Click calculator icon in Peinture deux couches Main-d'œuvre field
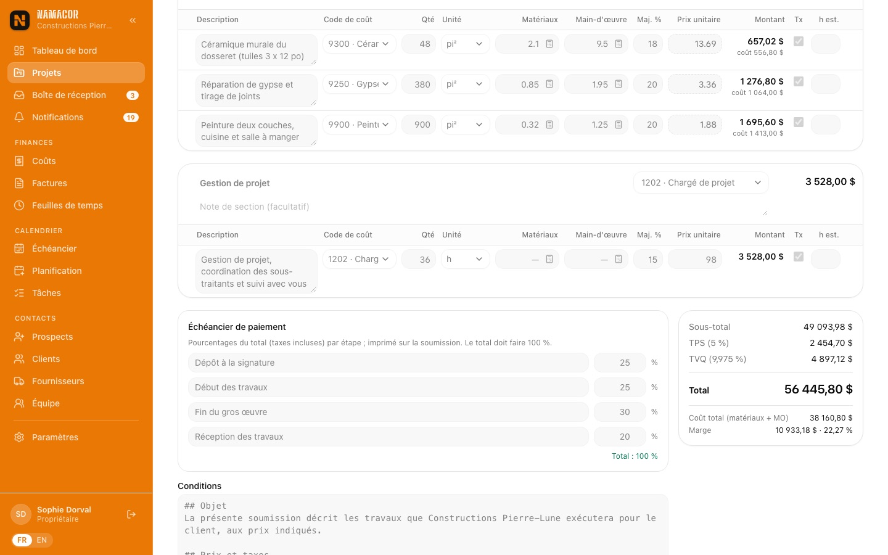Viewport: 888px width, 555px height. pyautogui.click(x=619, y=125)
